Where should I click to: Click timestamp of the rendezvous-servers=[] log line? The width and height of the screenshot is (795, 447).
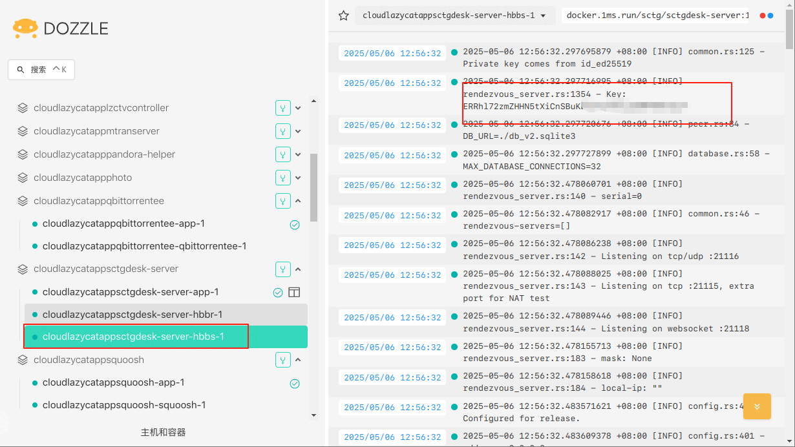pyautogui.click(x=392, y=216)
